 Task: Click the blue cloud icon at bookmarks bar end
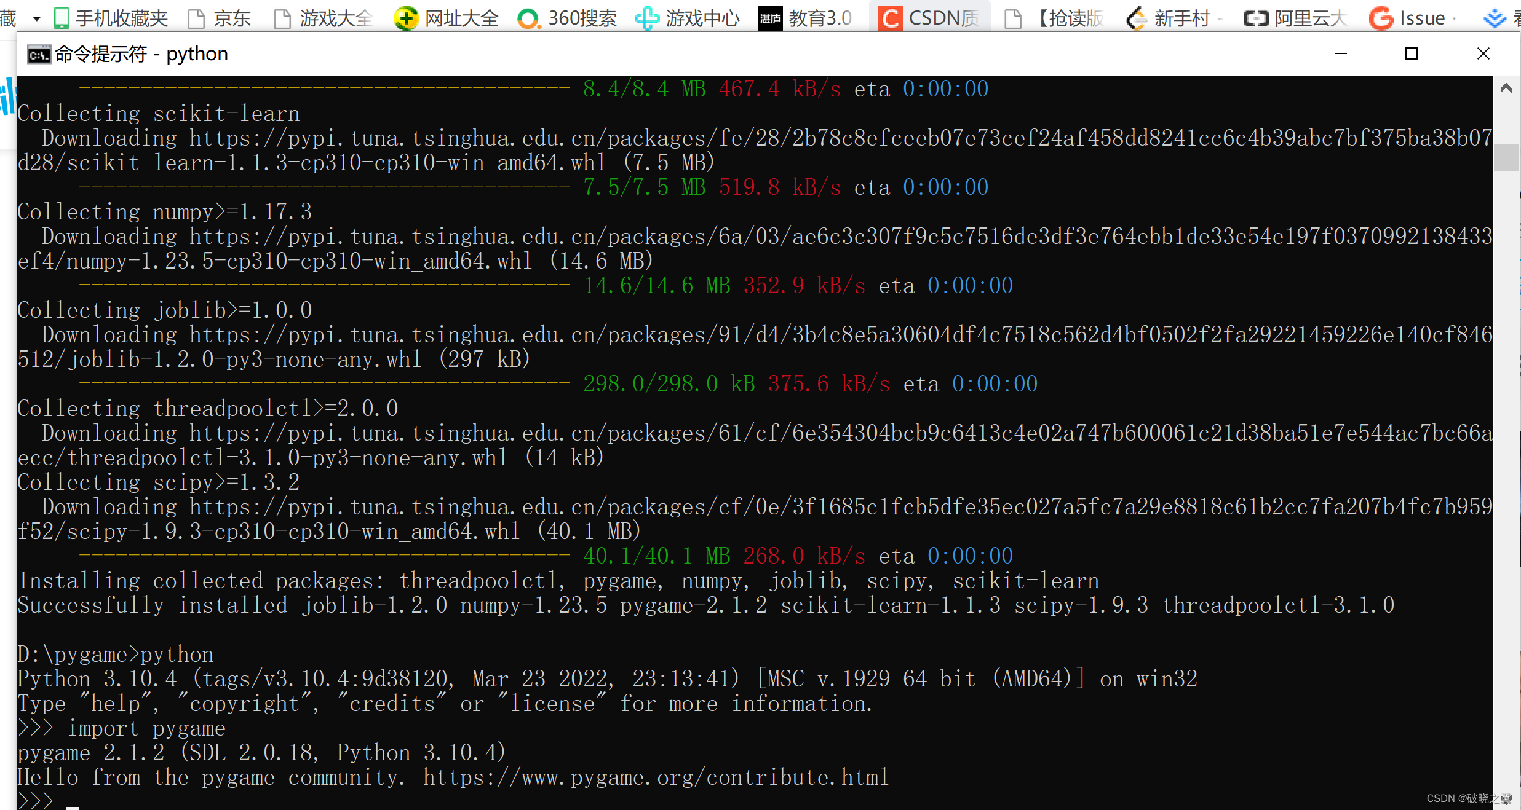click(1495, 19)
